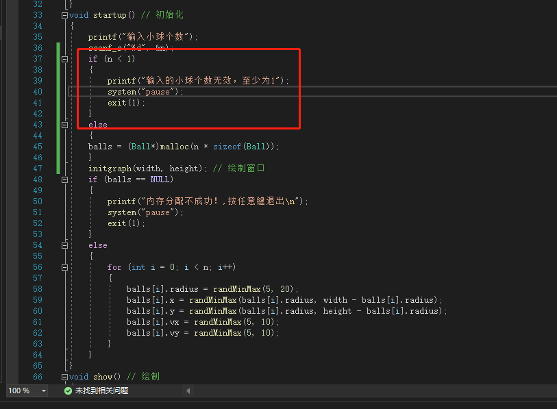Click exit(1) on line 52

click(x=127, y=223)
